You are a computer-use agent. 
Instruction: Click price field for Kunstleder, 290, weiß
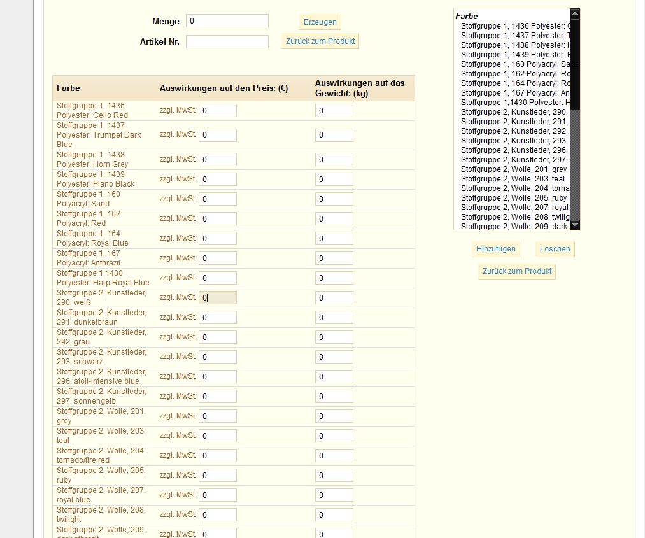(x=218, y=298)
